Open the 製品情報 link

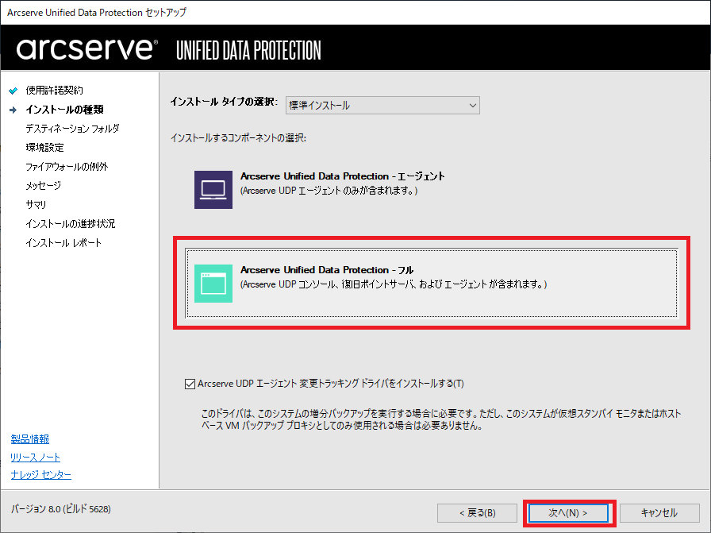[x=30, y=439]
